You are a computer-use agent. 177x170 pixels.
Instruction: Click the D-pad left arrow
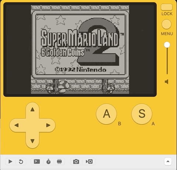click(17, 125)
